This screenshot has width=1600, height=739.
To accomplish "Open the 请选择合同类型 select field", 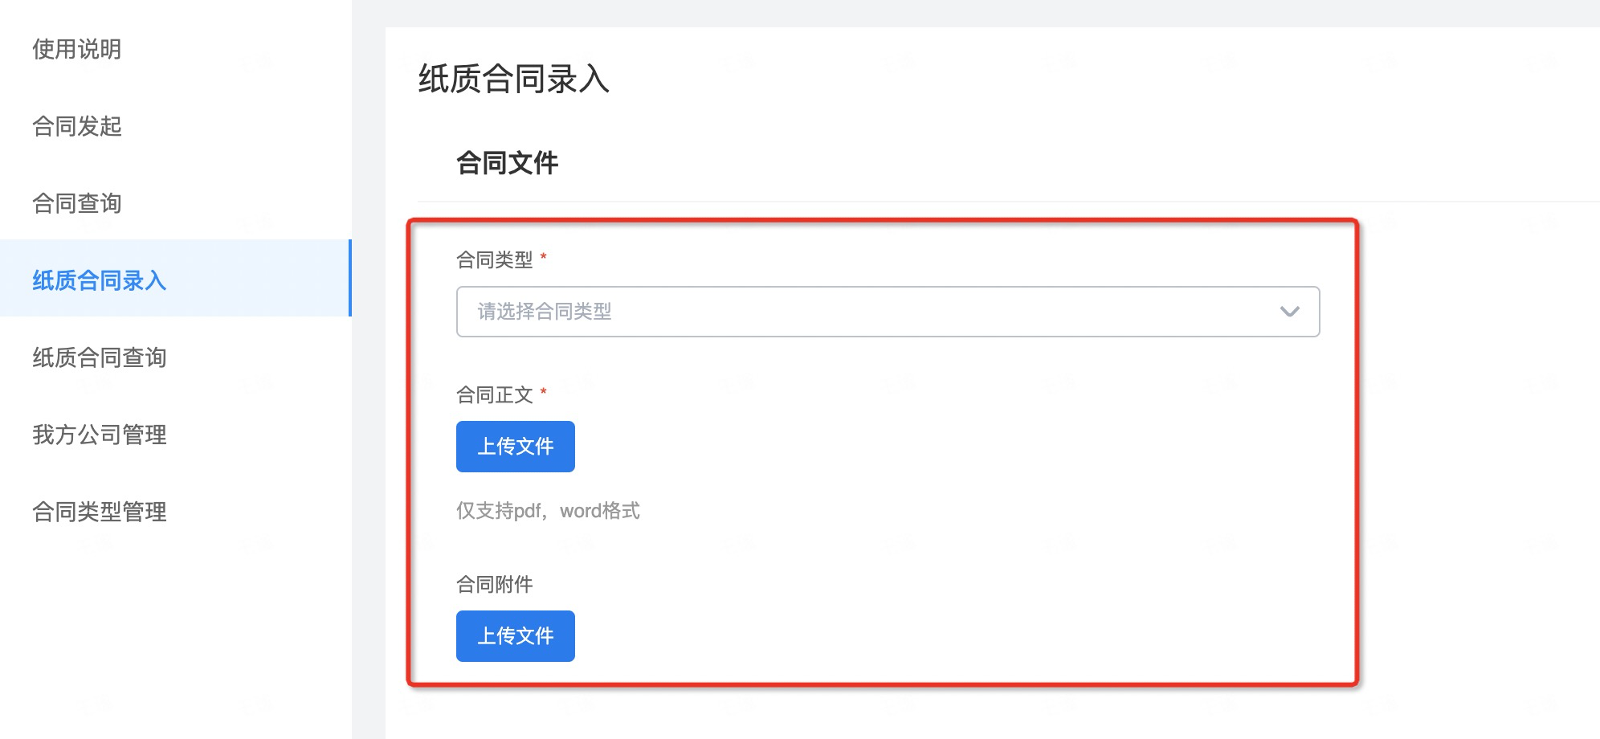I will pyautogui.click(x=888, y=312).
